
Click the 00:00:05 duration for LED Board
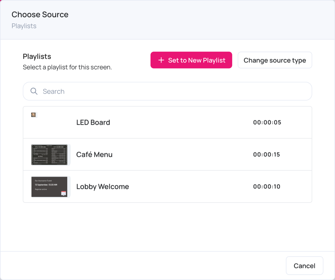(x=267, y=122)
